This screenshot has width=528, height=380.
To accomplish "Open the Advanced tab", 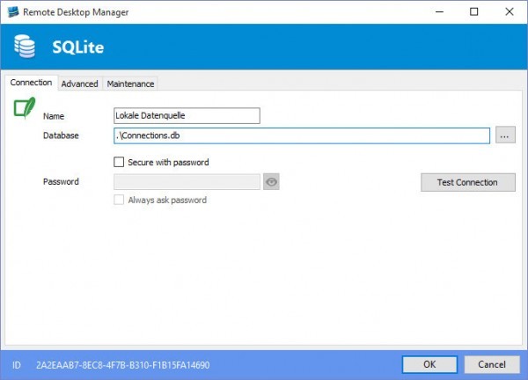I will coord(79,84).
